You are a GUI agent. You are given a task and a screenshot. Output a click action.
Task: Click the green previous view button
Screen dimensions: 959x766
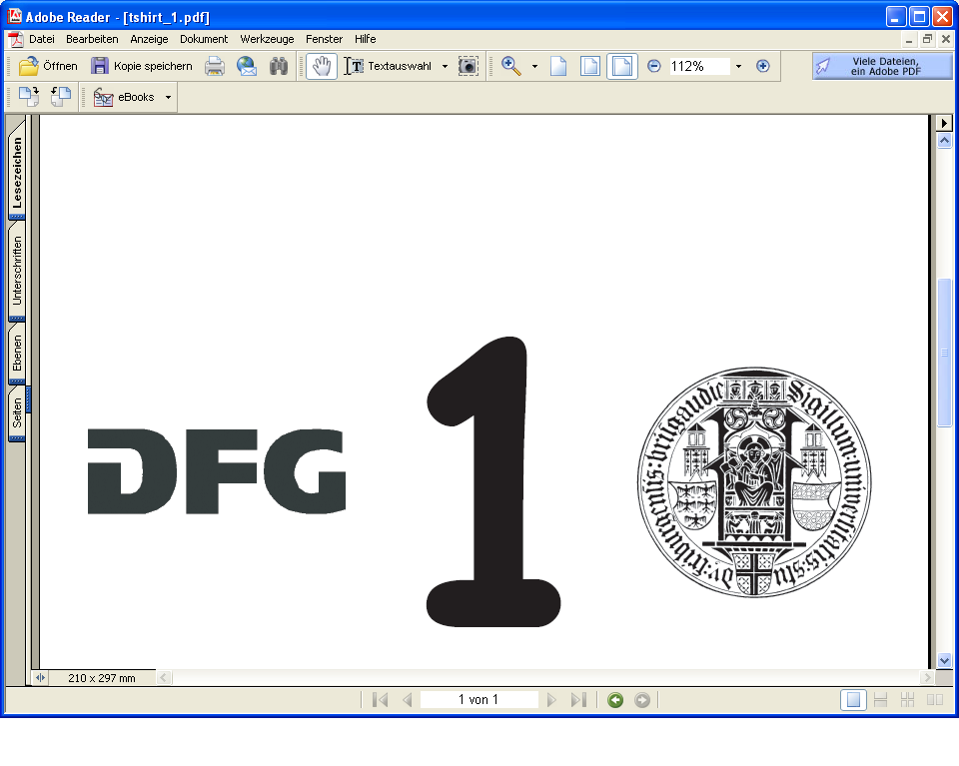pos(615,700)
